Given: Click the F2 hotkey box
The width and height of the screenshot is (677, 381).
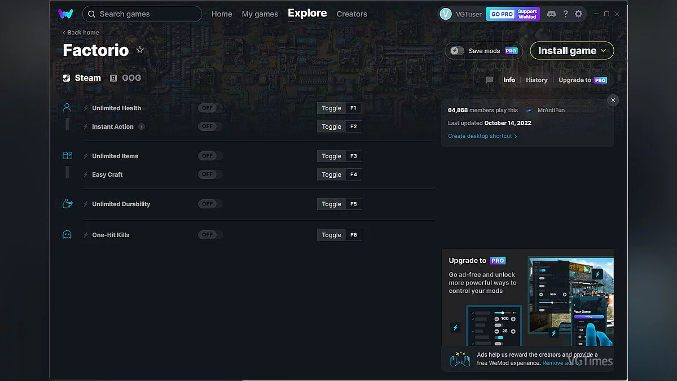Looking at the screenshot, I should click(354, 126).
